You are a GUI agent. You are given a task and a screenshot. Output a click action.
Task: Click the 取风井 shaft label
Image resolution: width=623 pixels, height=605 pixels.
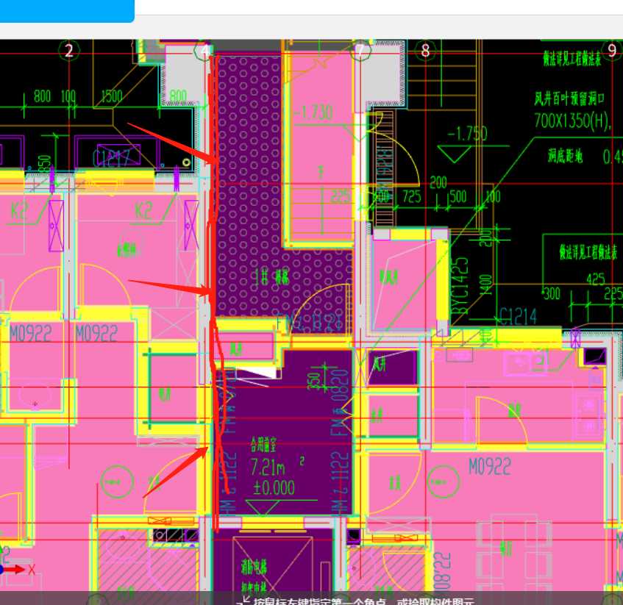click(388, 277)
